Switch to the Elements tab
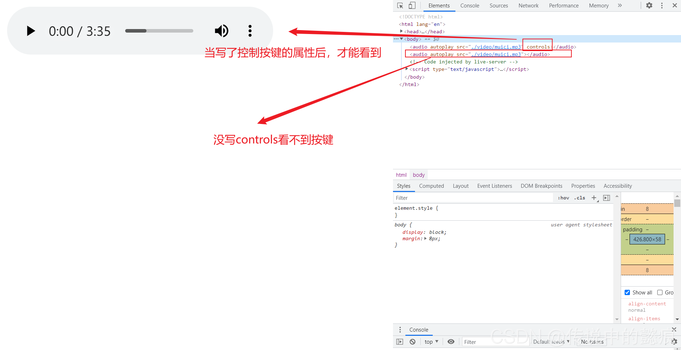Image resolution: width=681 pixels, height=350 pixels. pyautogui.click(x=439, y=6)
